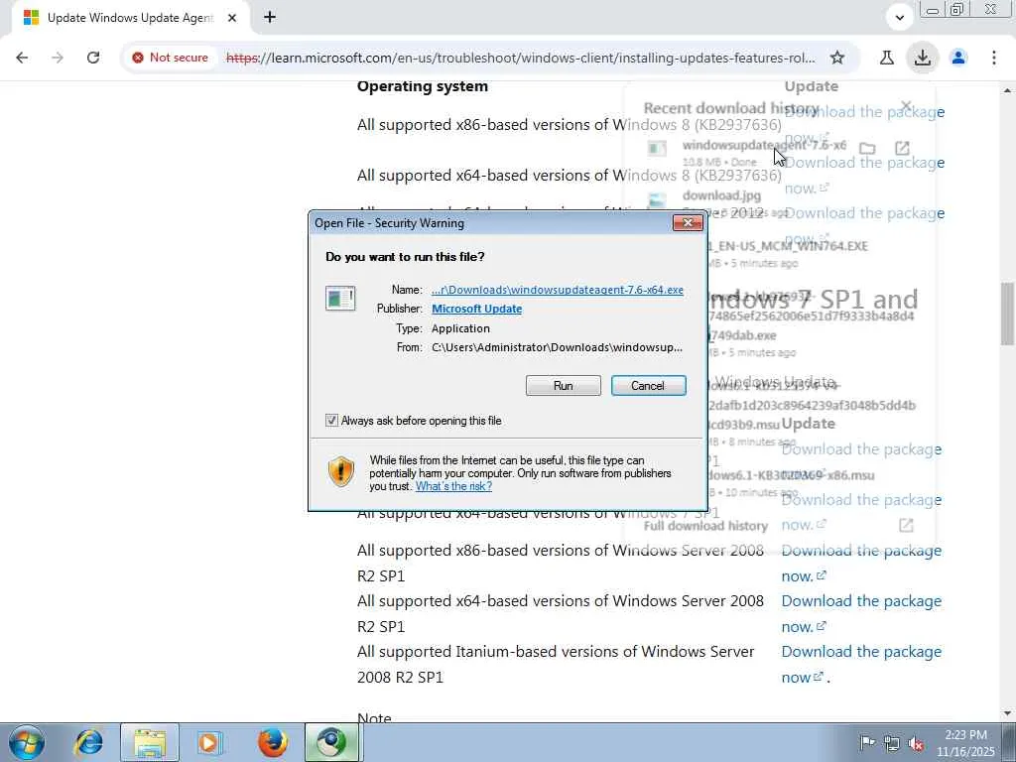Image resolution: width=1016 pixels, height=762 pixels.
Task: Open Windows Explorer folder from taskbar
Action: (x=150, y=742)
